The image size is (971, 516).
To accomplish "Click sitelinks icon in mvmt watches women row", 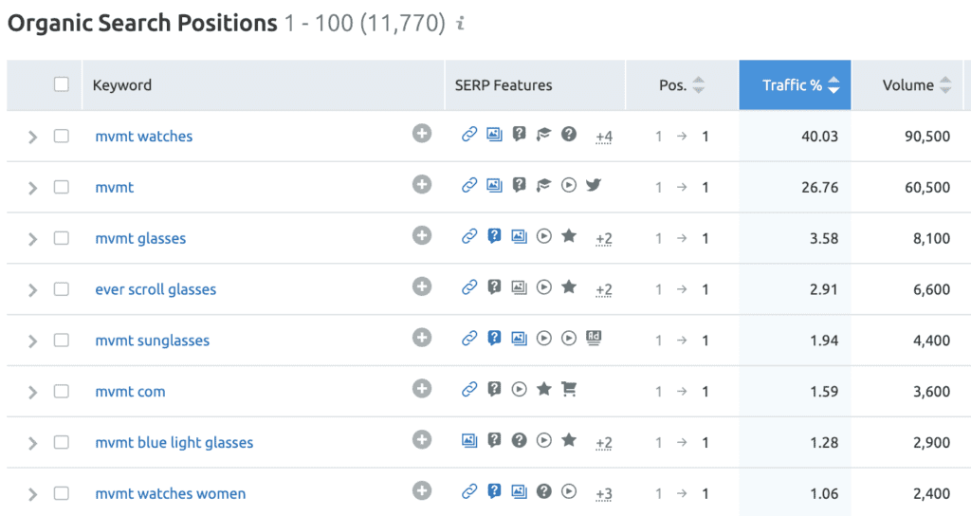I will [469, 490].
